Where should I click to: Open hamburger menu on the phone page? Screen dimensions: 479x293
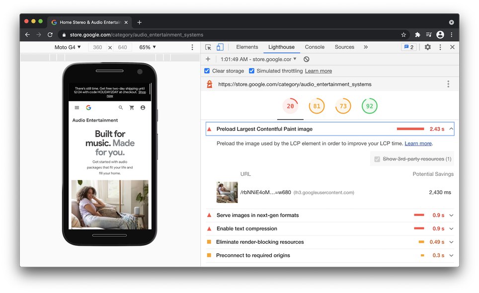point(77,108)
